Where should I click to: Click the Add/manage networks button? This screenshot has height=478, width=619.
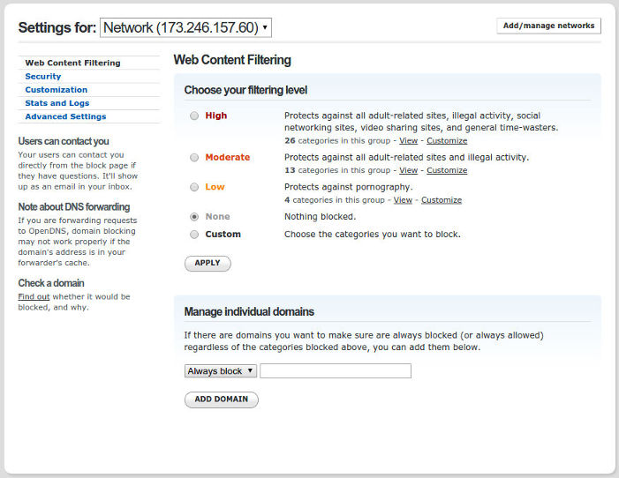coord(548,26)
